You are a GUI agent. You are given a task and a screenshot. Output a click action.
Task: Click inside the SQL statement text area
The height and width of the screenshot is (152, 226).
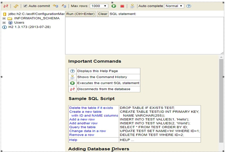(144, 36)
